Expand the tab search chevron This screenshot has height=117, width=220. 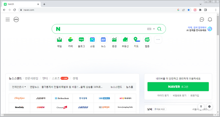pyautogui.click(x=201, y=4)
